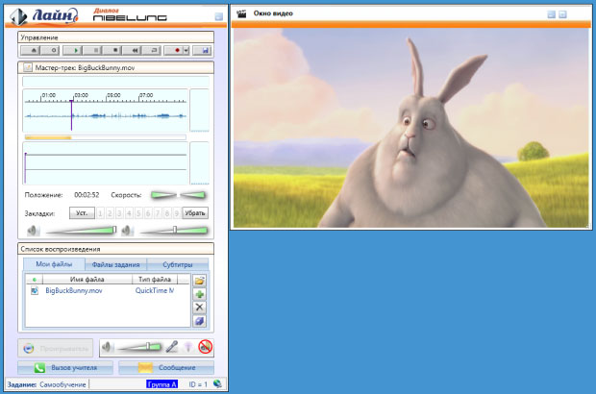The width and height of the screenshot is (596, 394).
Task: Toggle the red headphones mute icon
Action: pyautogui.click(x=206, y=347)
